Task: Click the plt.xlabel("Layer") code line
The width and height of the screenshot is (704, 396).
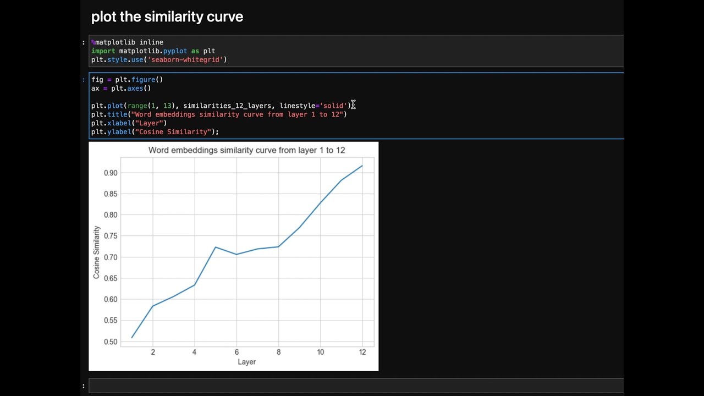Action: coord(129,123)
